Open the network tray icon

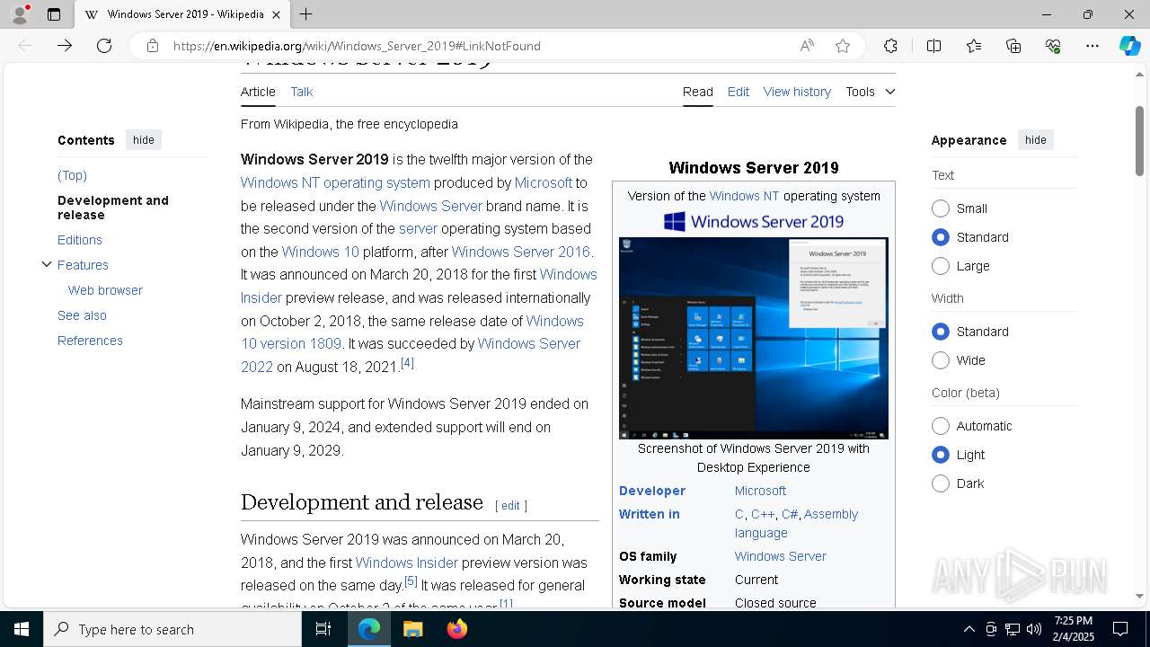(x=1012, y=629)
